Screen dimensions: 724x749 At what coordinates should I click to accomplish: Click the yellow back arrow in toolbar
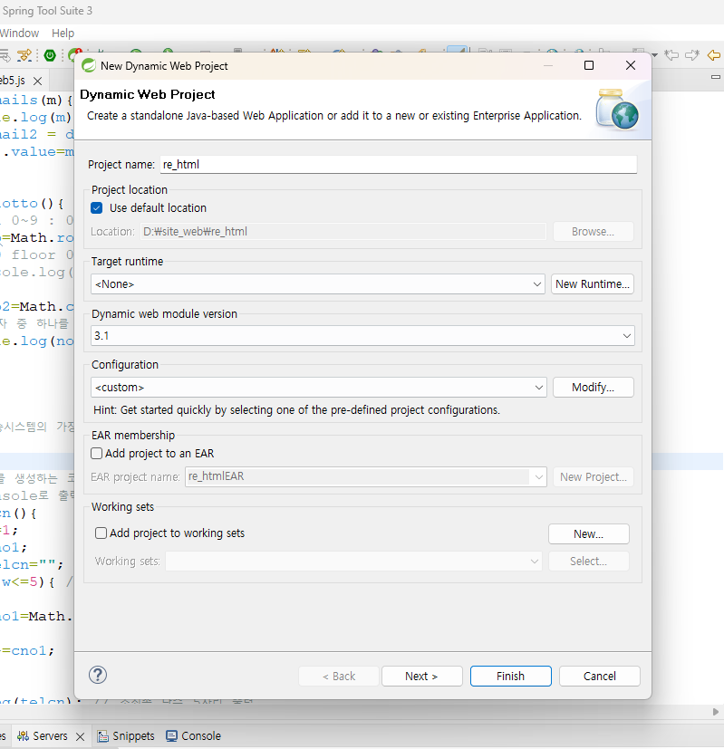(x=714, y=55)
